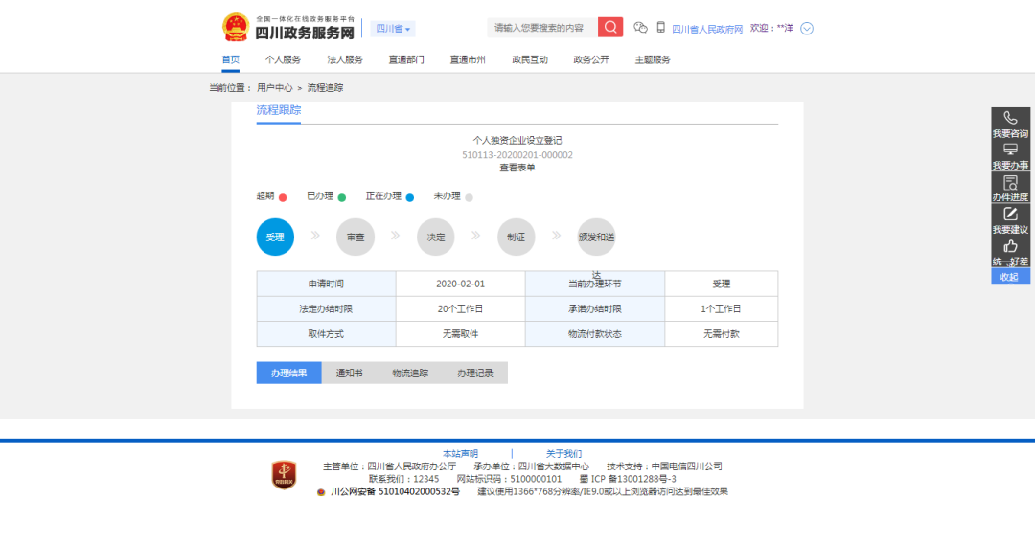Click the 2020-02-01 application date cell
The width and height of the screenshot is (1035, 545).
point(460,284)
